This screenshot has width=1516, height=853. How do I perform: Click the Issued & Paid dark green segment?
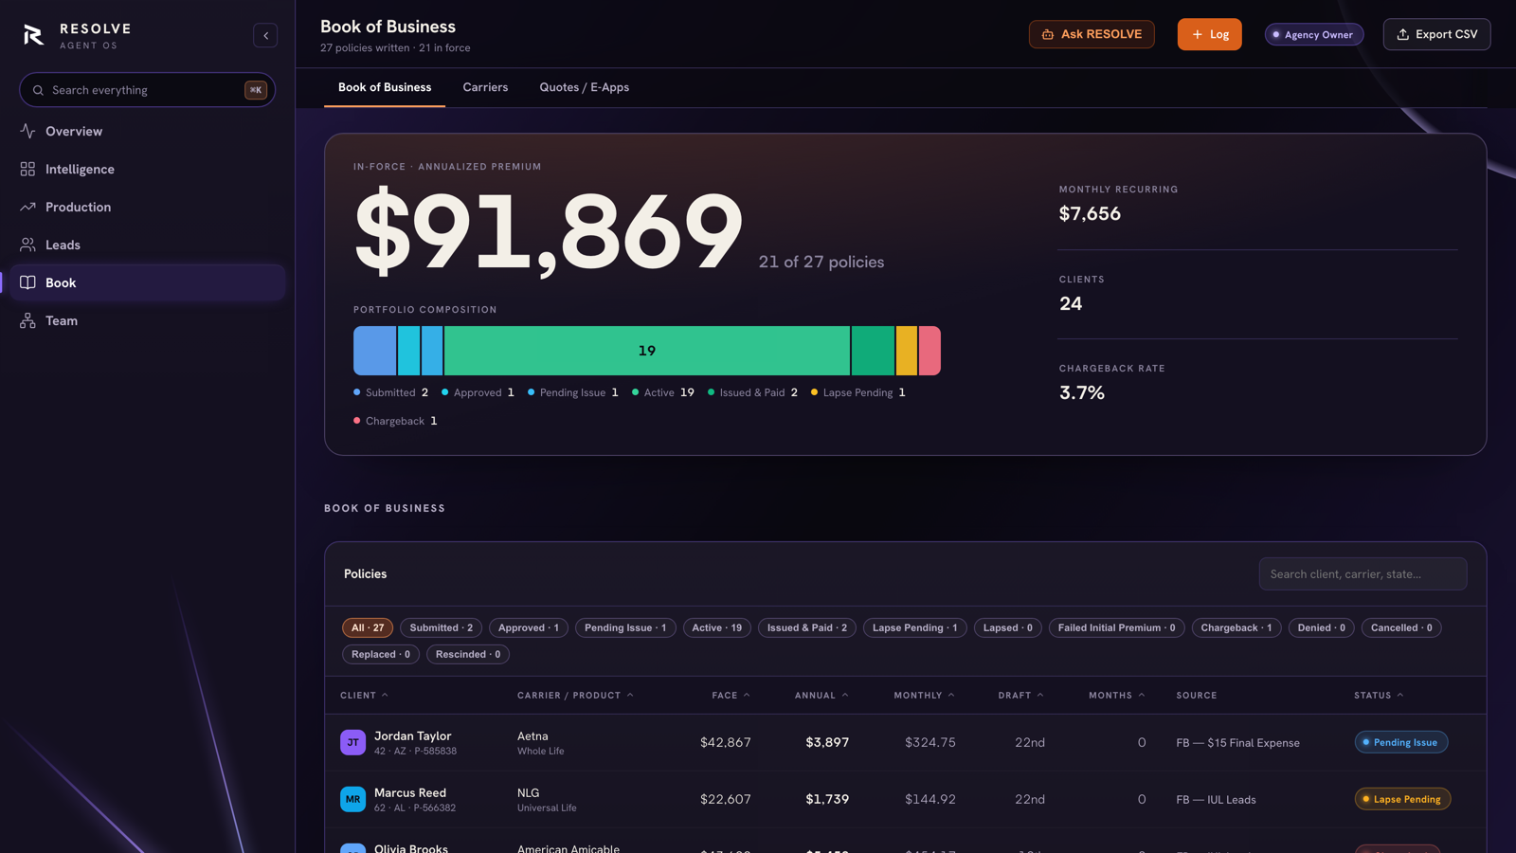[x=874, y=351]
